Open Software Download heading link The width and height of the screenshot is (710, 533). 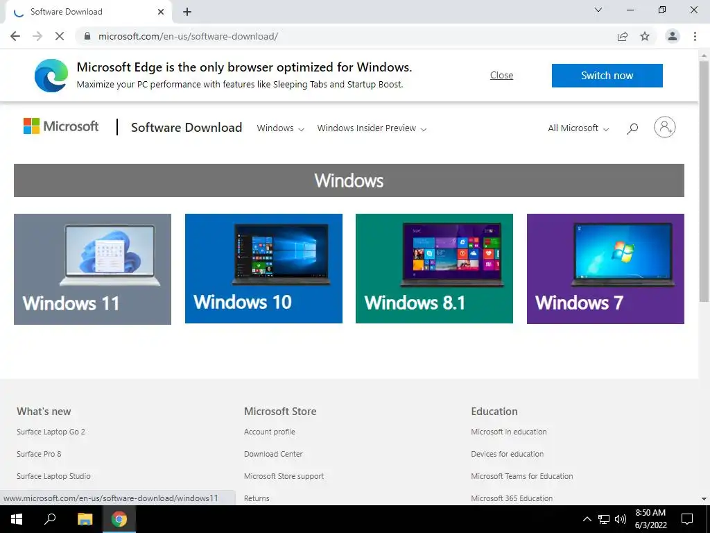(x=187, y=128)
